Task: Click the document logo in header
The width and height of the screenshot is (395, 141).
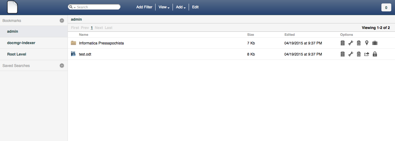Action: click(12, 7)
